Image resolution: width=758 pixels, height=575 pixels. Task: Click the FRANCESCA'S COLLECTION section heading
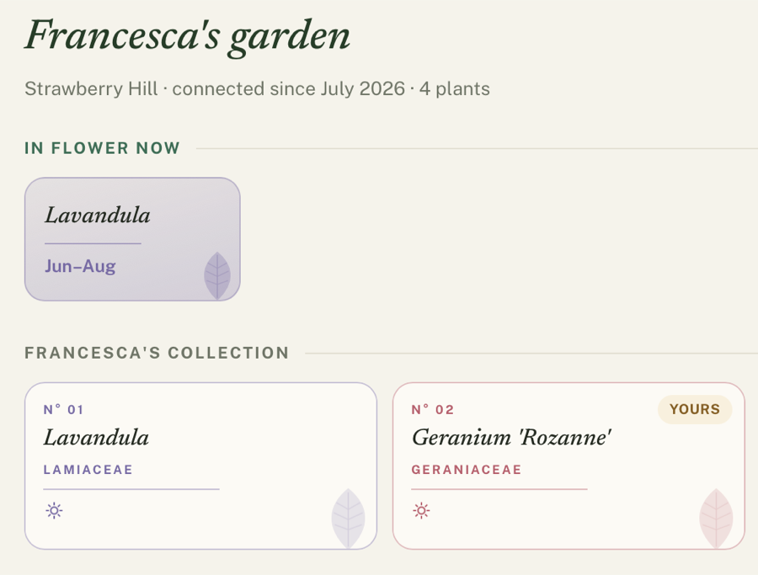click(157, 353)
